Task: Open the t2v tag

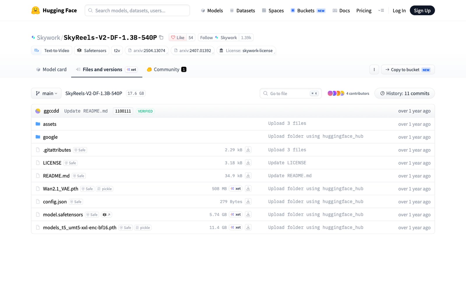Action: tap(117, 50)
